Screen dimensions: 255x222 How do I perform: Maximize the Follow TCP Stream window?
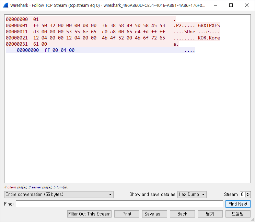[x=231, y=5]
